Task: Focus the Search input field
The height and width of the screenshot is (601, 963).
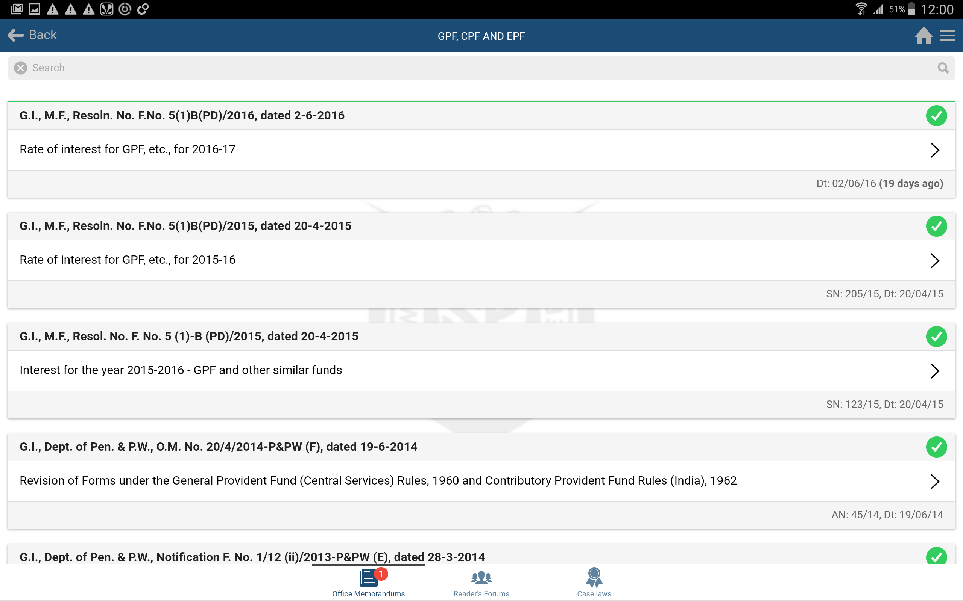Action: tap(481, 68)
